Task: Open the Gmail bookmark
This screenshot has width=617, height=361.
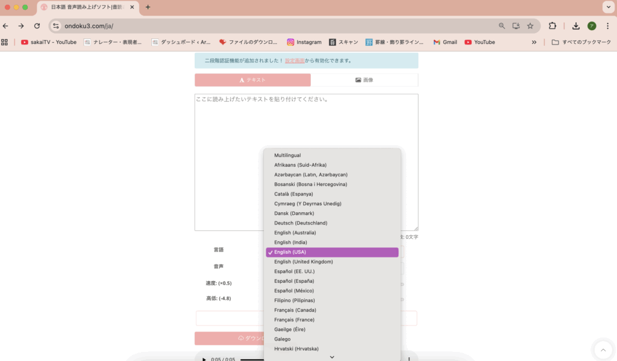Action: pyautogui.click(x=445, y=42)
